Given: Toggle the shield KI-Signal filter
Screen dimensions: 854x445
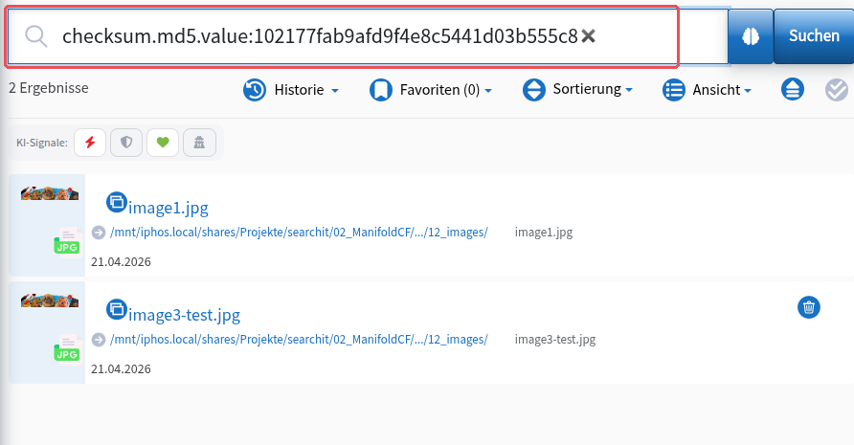Looking at the screenshot, I should (126, 143).
